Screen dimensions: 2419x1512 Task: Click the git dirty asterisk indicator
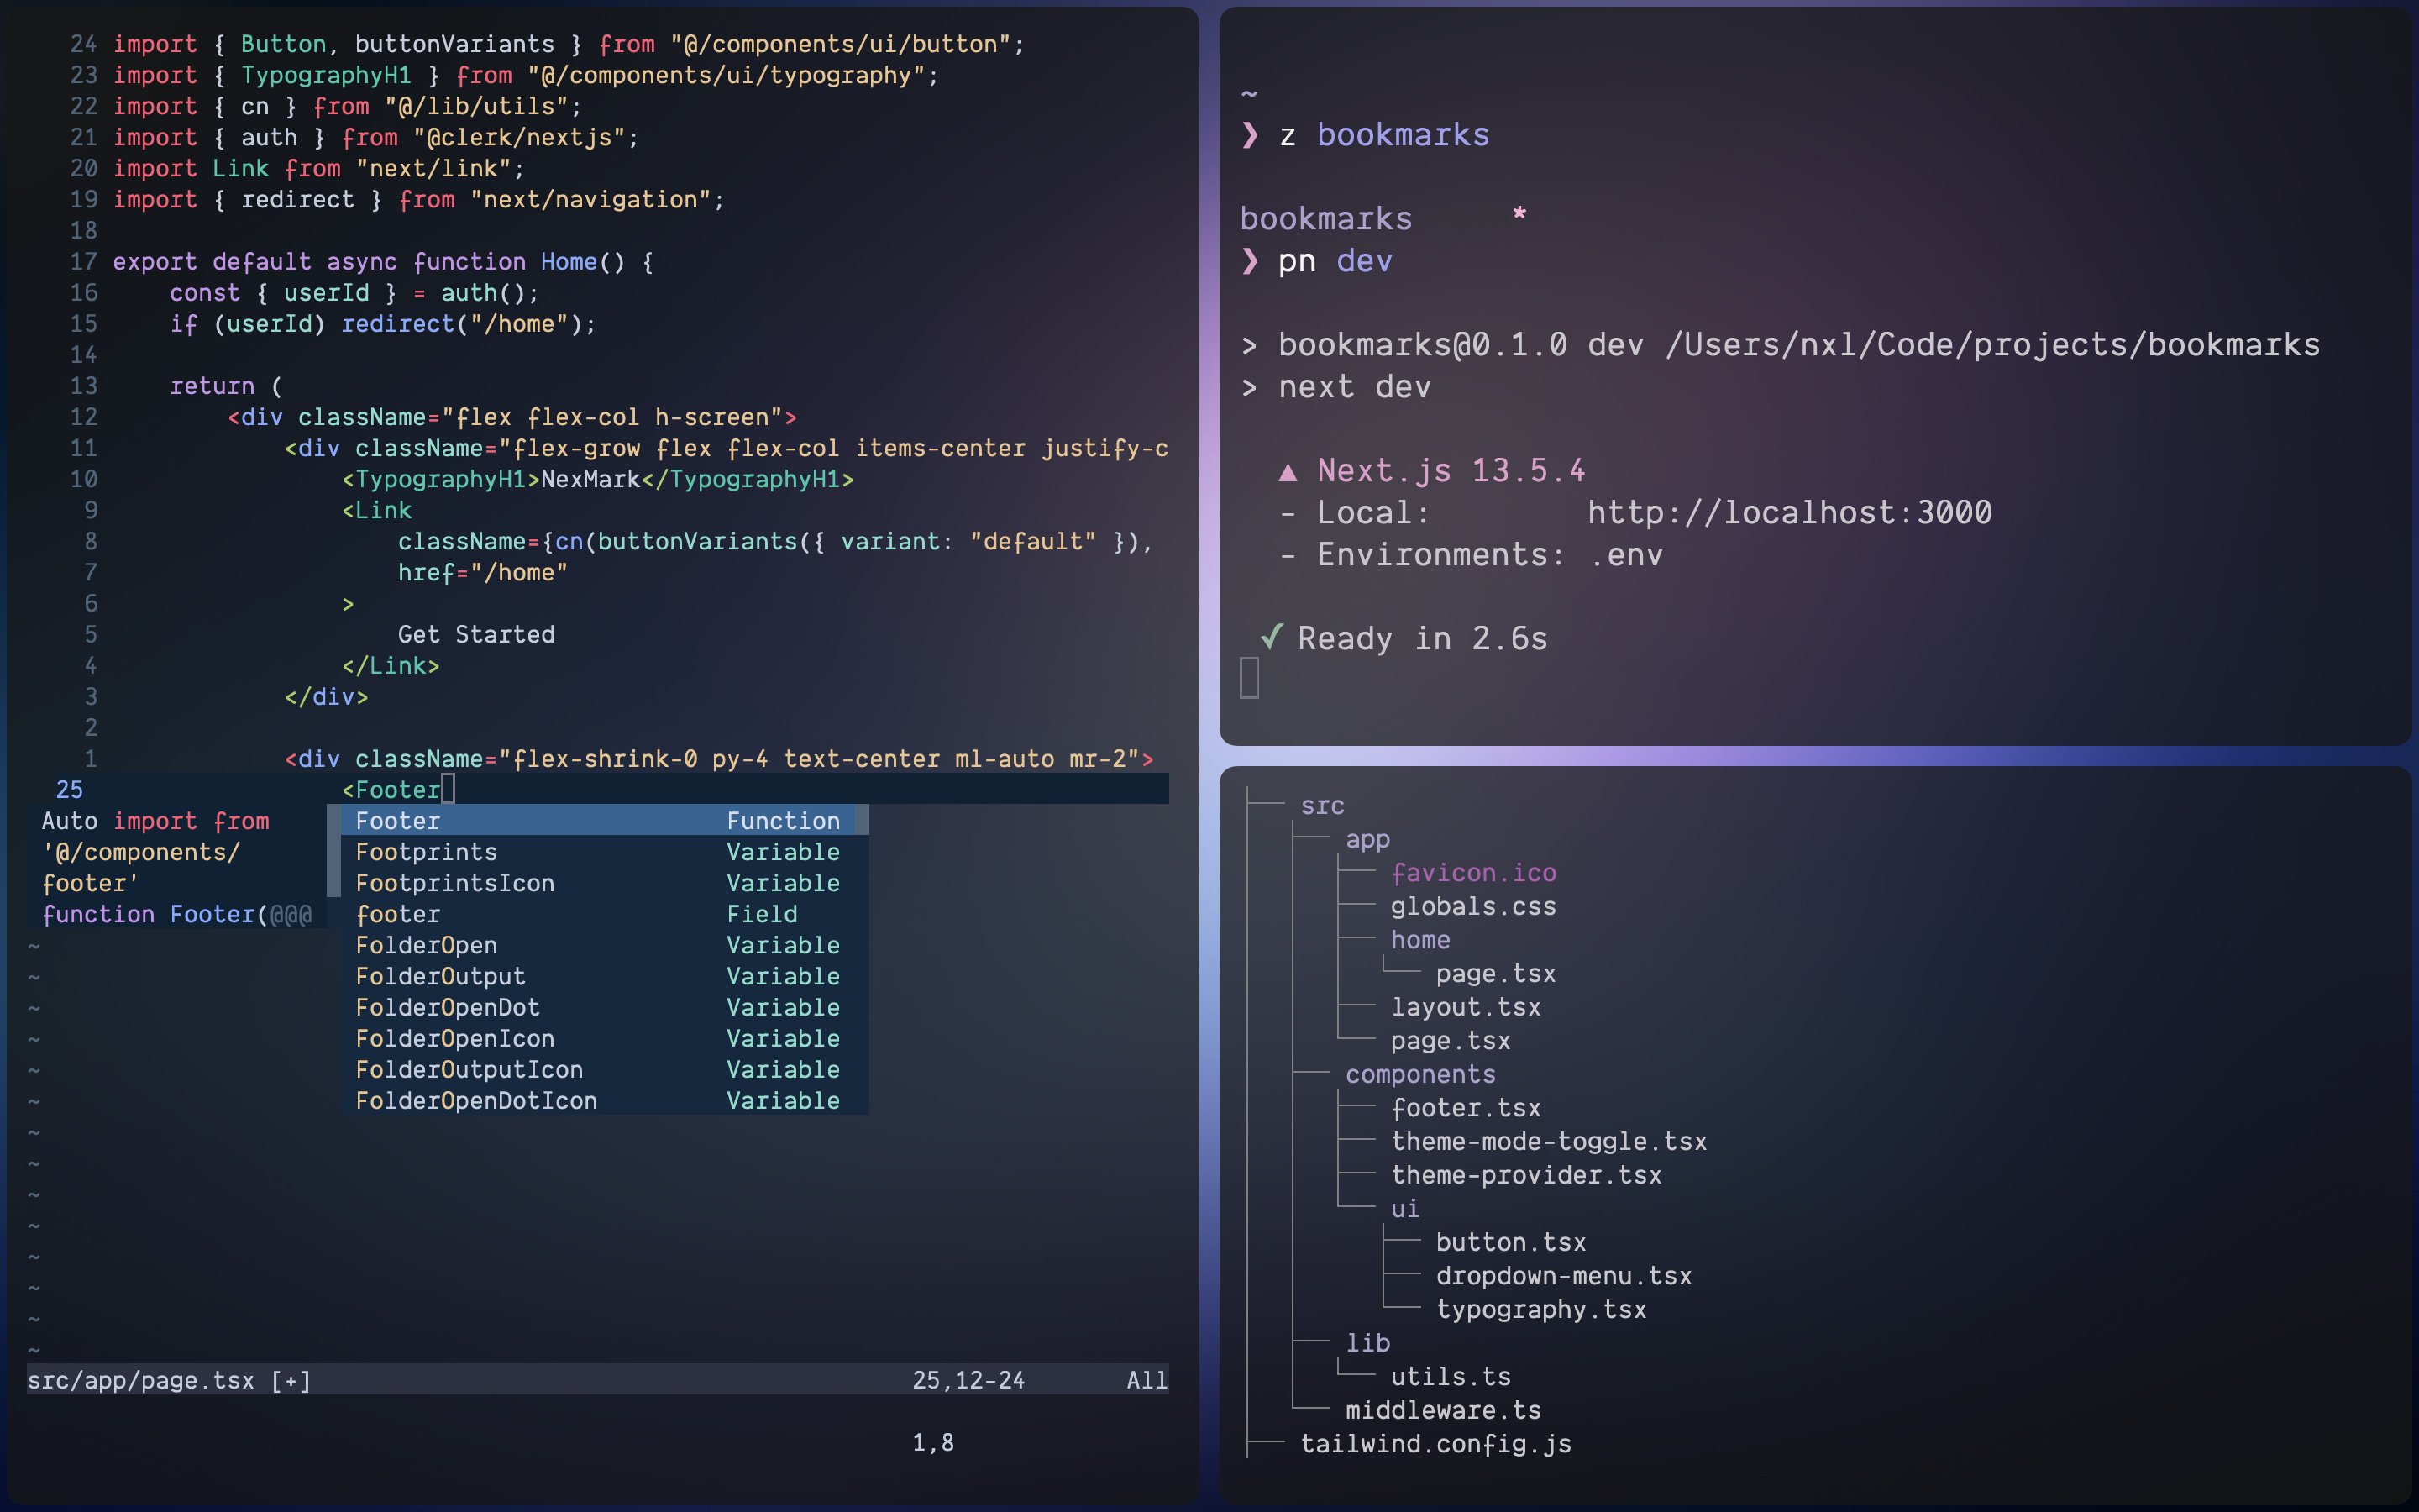pyautogui.click(x=1519, y=214)
